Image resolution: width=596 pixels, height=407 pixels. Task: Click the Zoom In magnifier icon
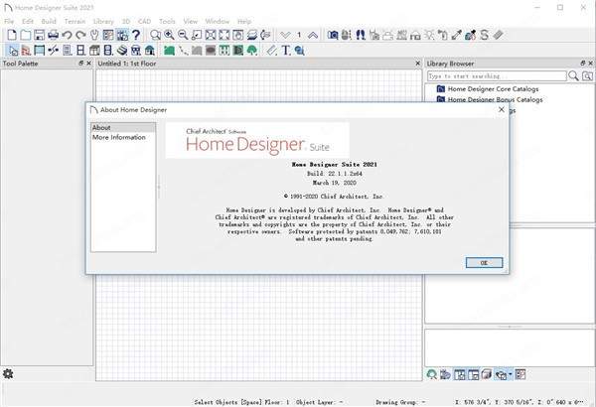pos(170,35)
